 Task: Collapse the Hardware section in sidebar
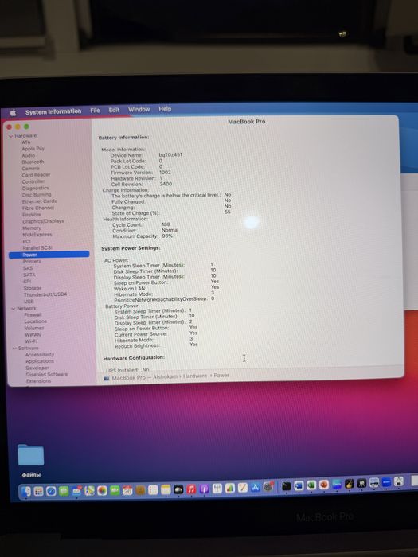[x=11, y=136]
